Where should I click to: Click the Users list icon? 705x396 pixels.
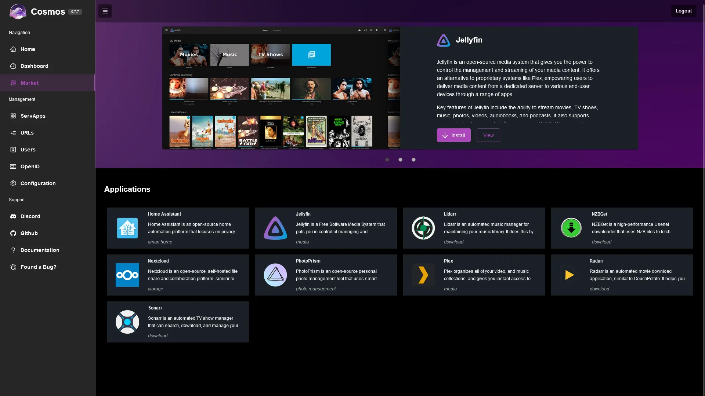coord(13,150)
